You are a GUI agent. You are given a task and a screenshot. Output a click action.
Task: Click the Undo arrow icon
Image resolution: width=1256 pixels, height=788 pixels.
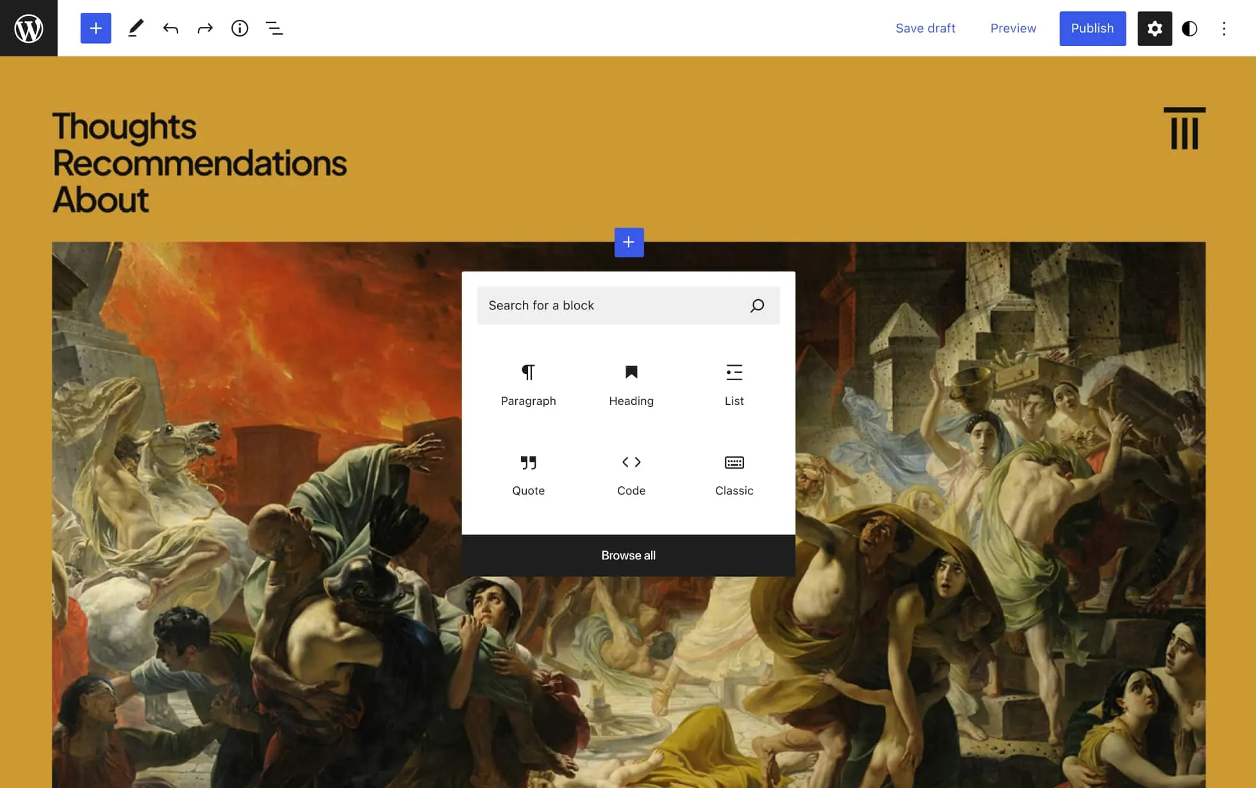pyautogui.click(x=169, y=28)
